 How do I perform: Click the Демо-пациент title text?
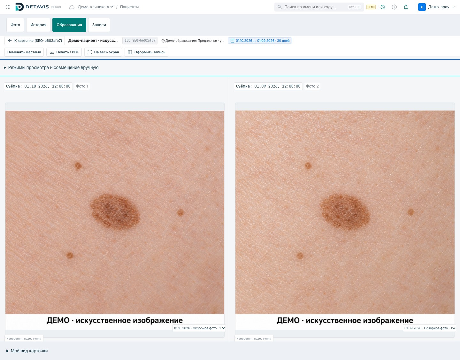click(93, 41)
